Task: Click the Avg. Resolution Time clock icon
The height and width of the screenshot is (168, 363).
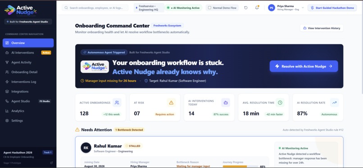Action: [280, 103]
